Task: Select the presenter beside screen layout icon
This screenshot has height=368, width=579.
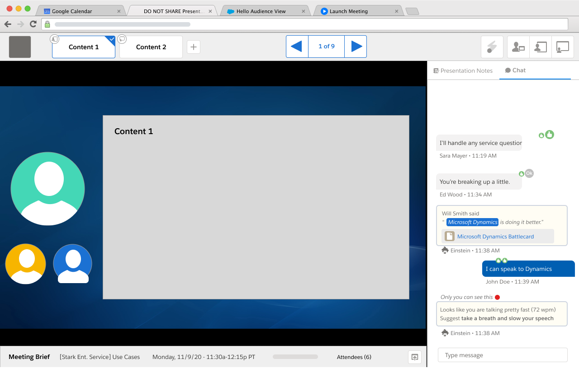Action: pyautogui.click(x=541, y=47)
